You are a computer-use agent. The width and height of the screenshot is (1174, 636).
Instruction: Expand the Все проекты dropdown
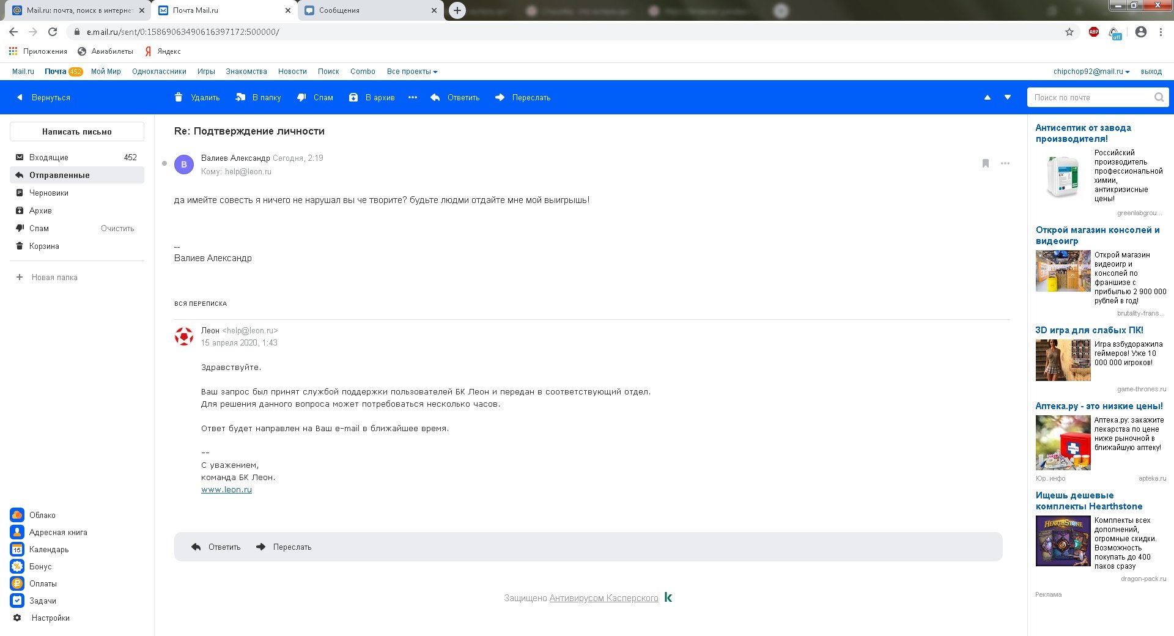tap(412, 72)
